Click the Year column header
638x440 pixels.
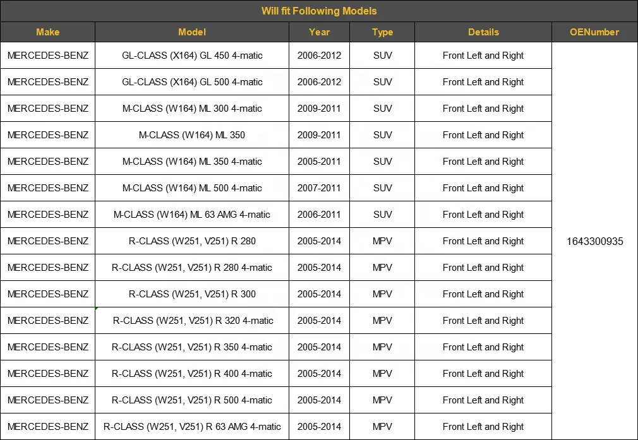click(x=319, y=32)
